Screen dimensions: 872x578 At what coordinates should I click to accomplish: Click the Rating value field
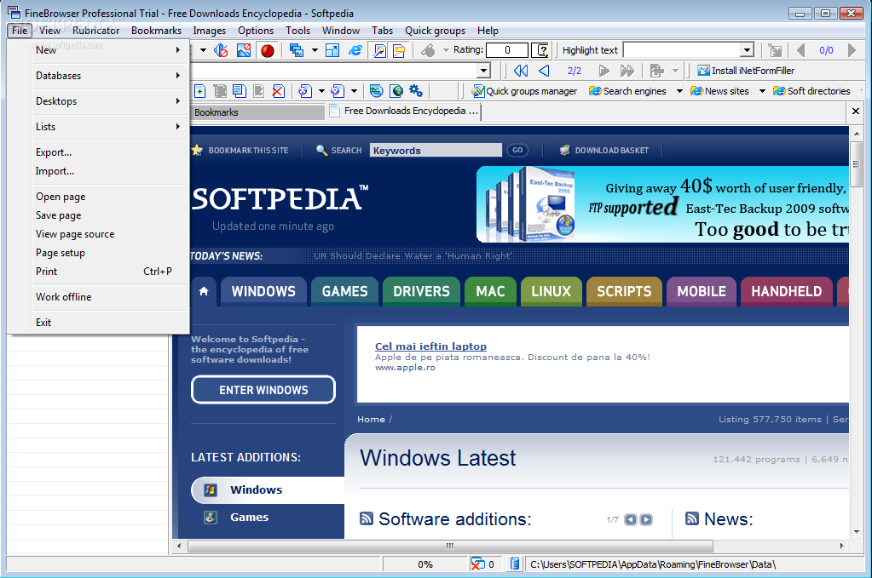(x=506, y=50)
